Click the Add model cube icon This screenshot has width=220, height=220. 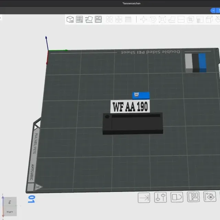(x=70, y=19)
